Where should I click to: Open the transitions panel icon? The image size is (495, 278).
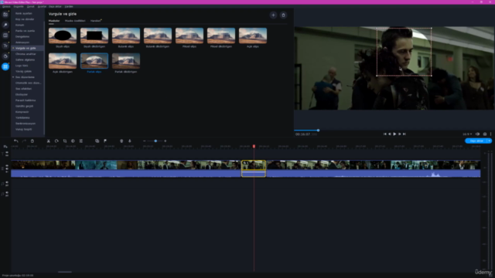pyautogui.click(x=5, y=36)
